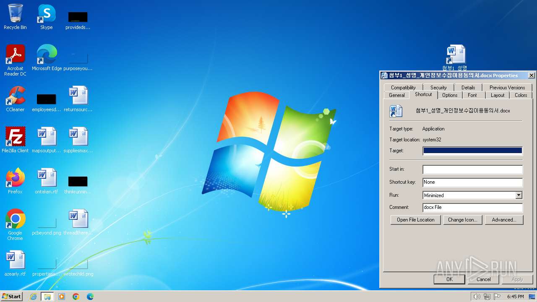The width and height of the screenshot is (537, 302).
Task: Select the mapsoutput Word document icon
Action: [x=47, y=140]
